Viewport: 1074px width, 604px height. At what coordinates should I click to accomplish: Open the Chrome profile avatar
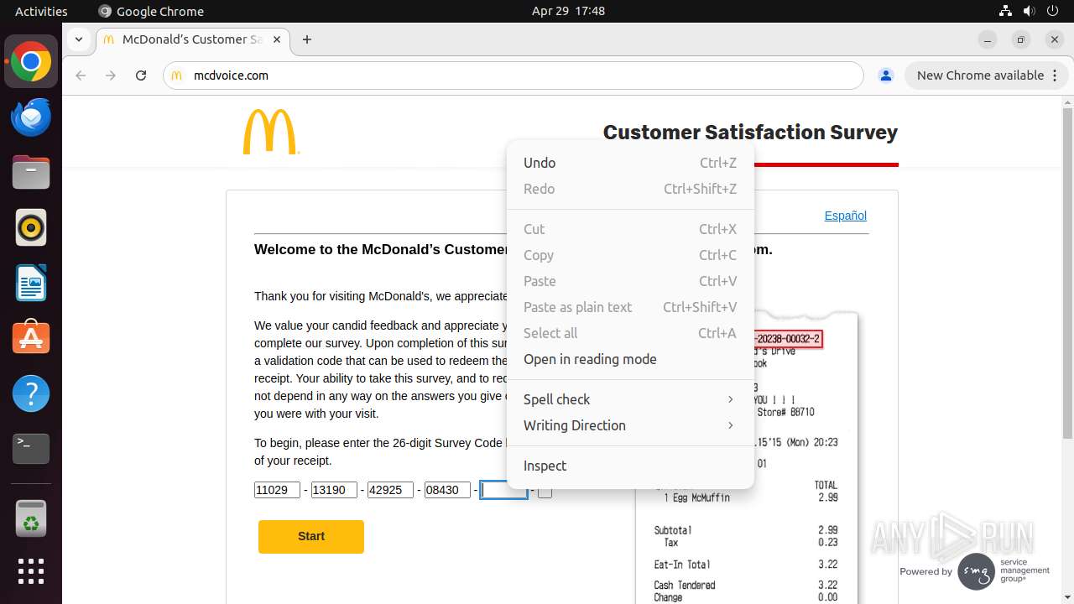click(x=885, y=75)
